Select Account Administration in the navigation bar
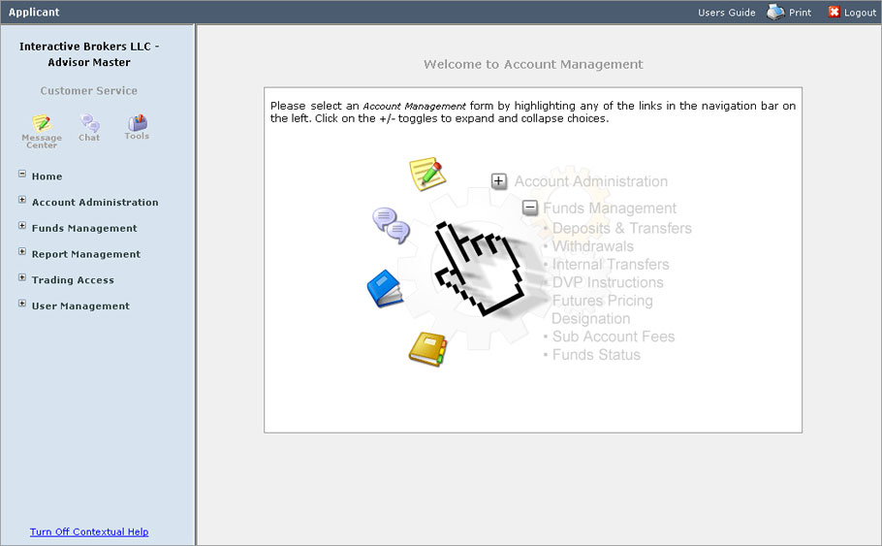882x546 pixels. 95,202
